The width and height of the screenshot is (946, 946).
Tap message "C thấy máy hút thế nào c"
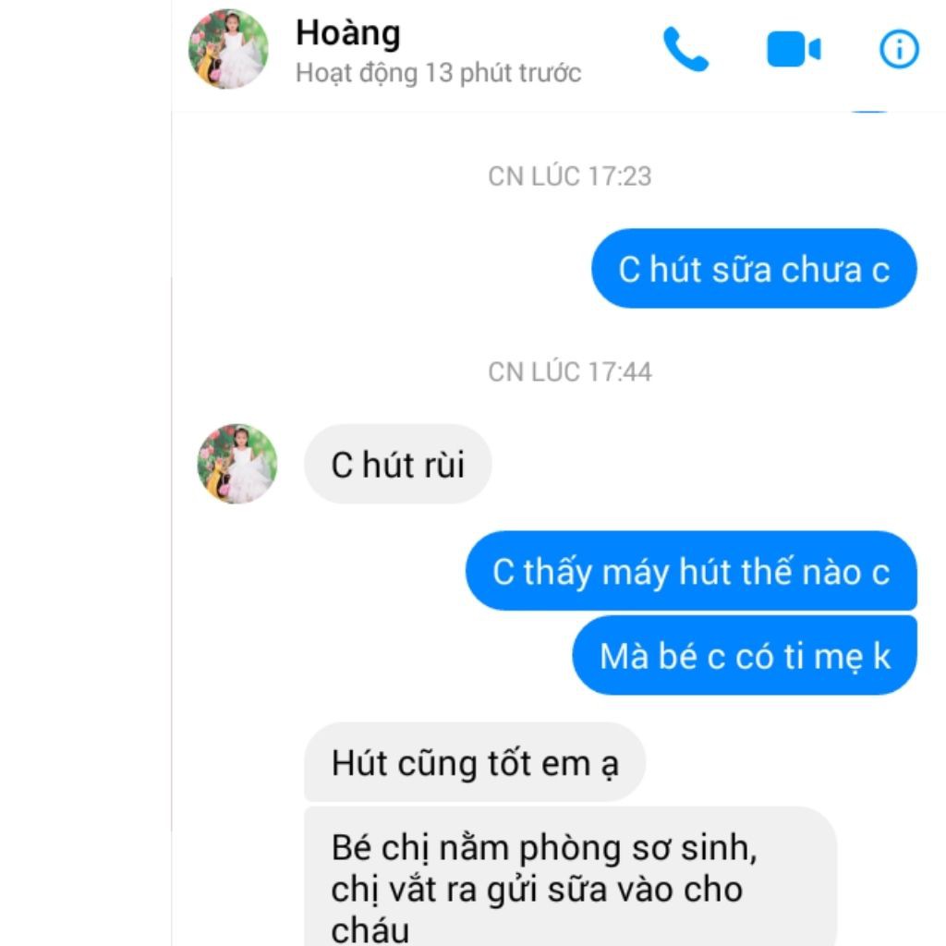691,571
